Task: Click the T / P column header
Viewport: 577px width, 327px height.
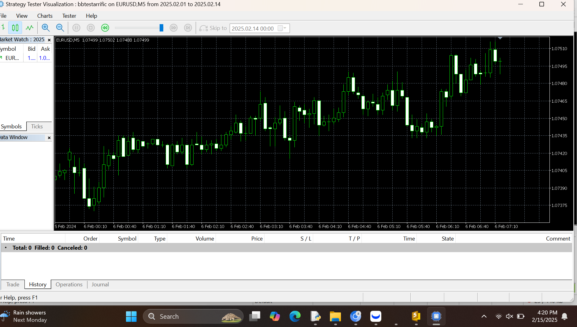Action: [x=337, y=239]
